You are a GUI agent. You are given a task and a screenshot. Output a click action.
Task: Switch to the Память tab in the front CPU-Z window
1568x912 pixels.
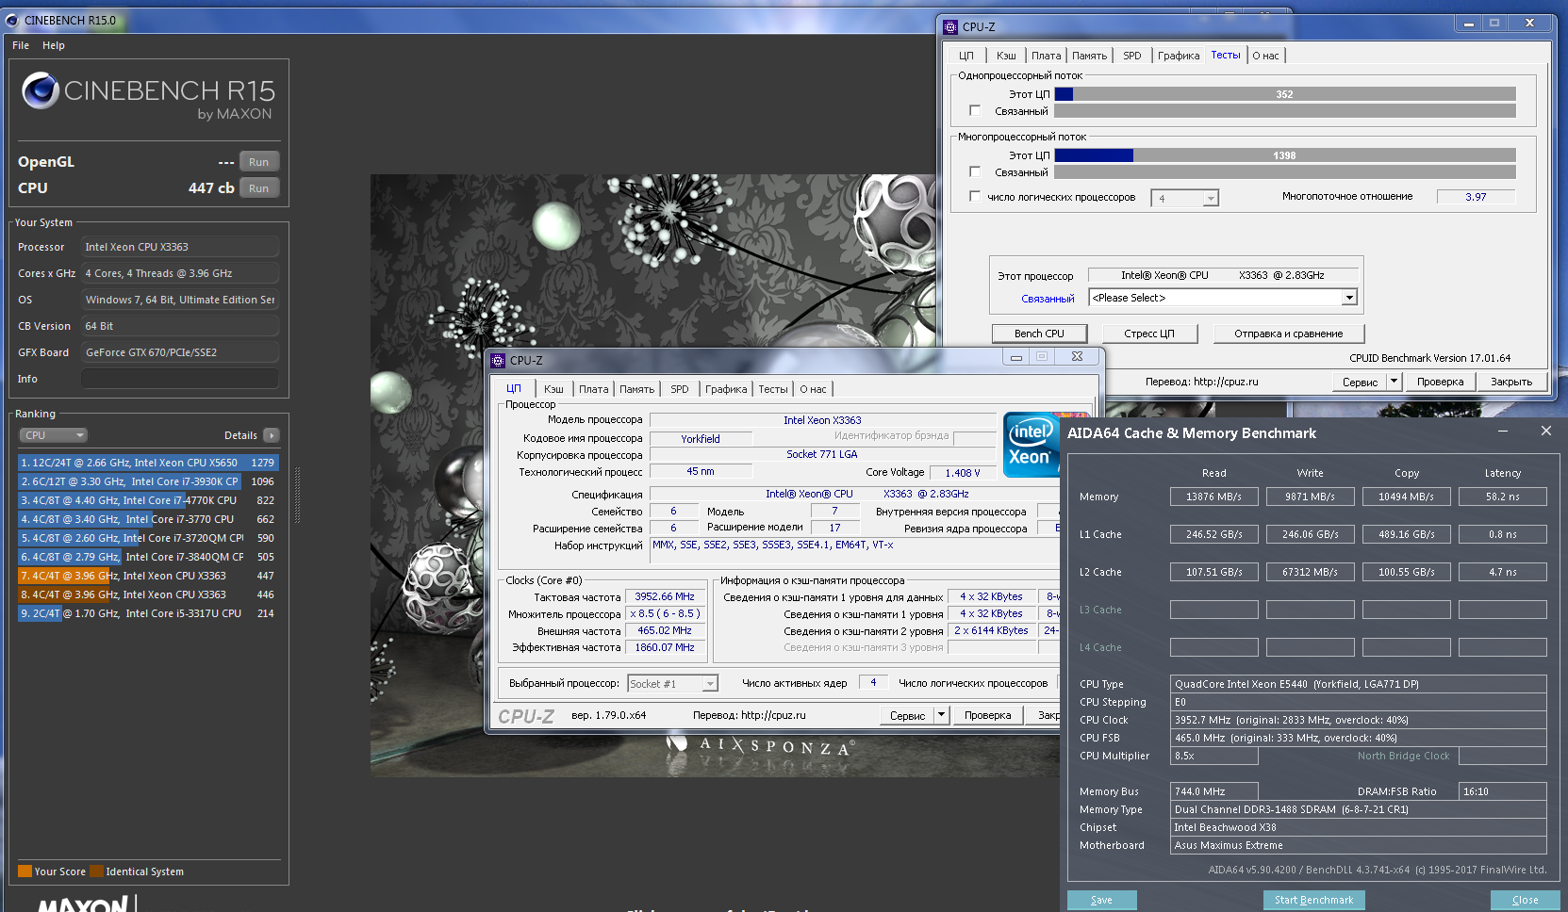pos(636,389)
